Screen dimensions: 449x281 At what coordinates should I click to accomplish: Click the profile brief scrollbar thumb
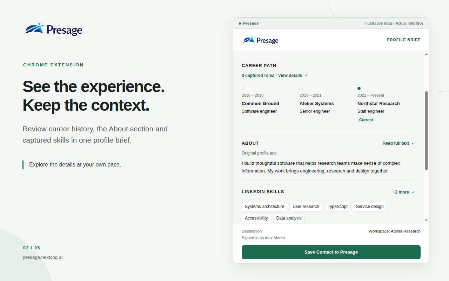(427, 131)
